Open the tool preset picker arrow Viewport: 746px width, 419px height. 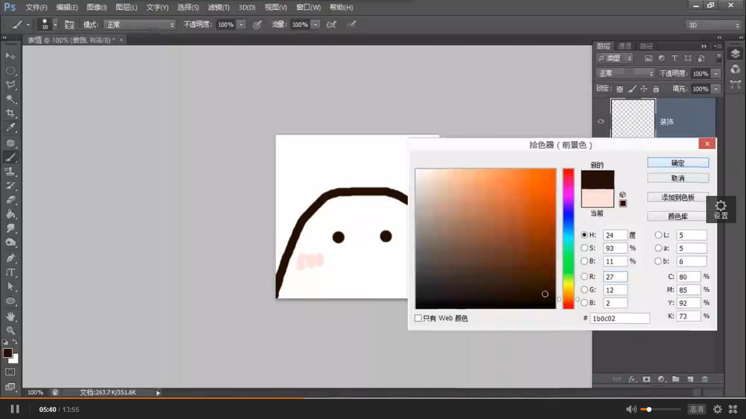point(28,25)
